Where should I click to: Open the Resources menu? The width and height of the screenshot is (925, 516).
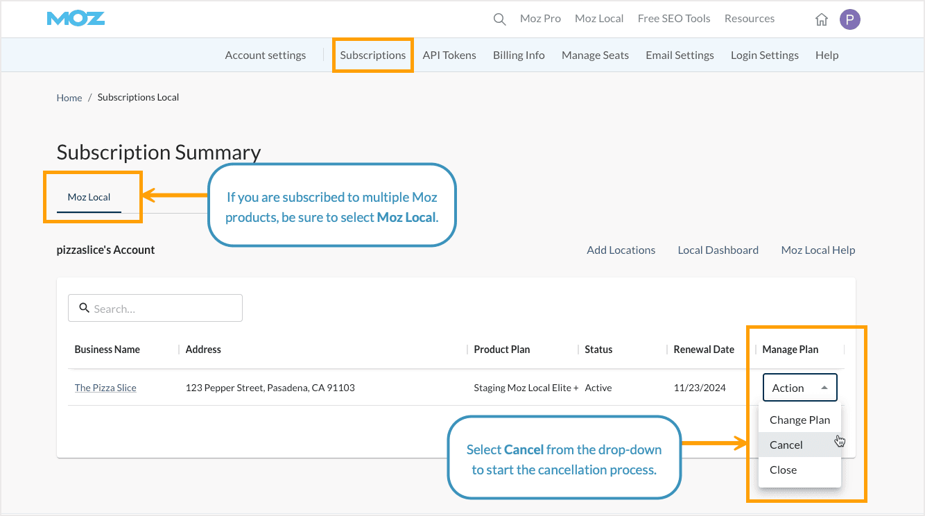click(750, 19)
